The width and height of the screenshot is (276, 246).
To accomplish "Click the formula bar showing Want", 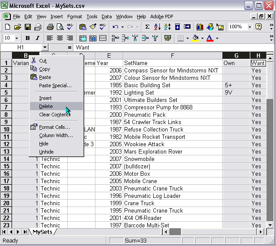I will [x=174, y=47].
